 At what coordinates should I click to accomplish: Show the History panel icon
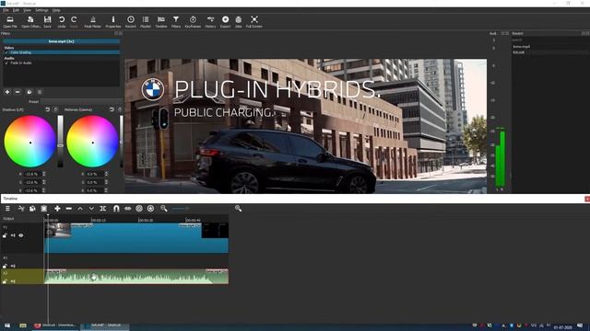[210, 22]
